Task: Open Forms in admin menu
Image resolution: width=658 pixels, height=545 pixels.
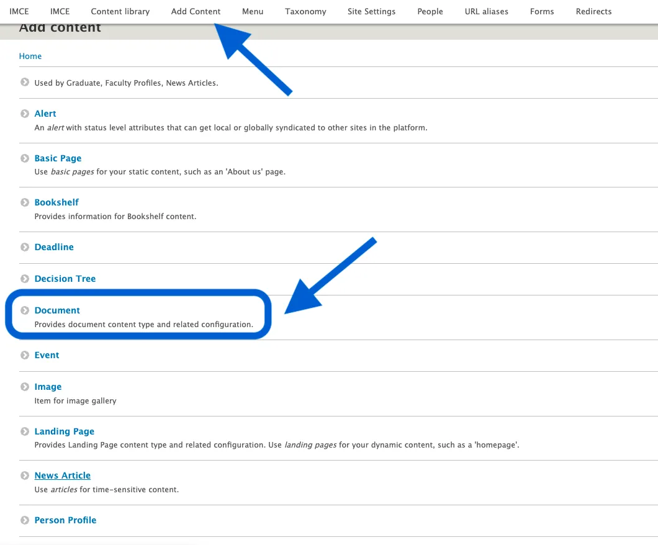Action: [x=542, y=11]
